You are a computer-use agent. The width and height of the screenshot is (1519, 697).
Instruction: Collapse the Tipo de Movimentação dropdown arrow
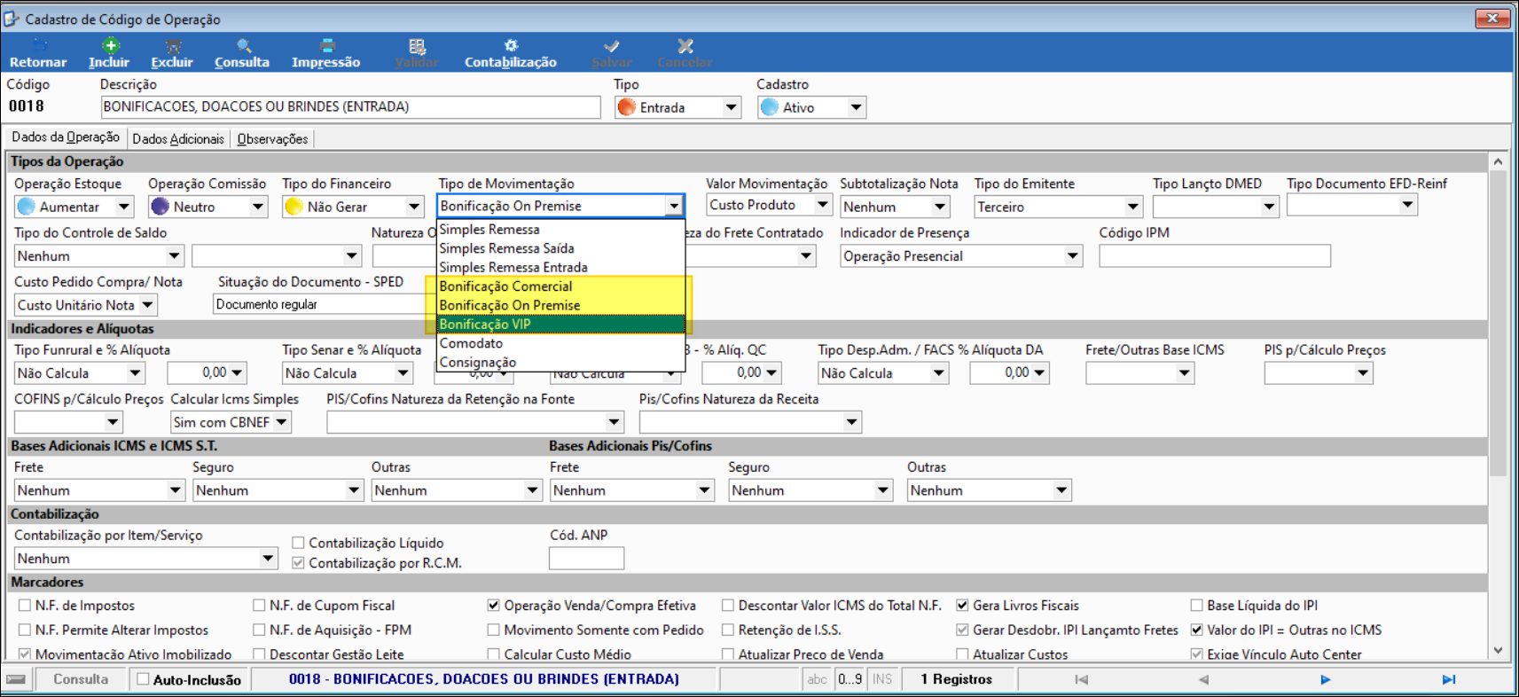(x=674, y=206)
